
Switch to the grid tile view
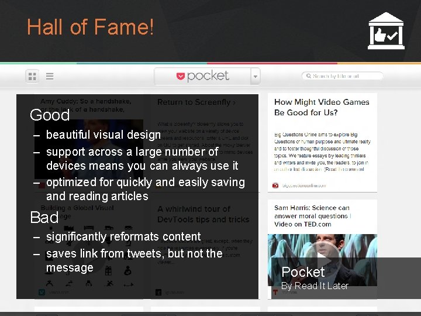(x=32, y=76)
